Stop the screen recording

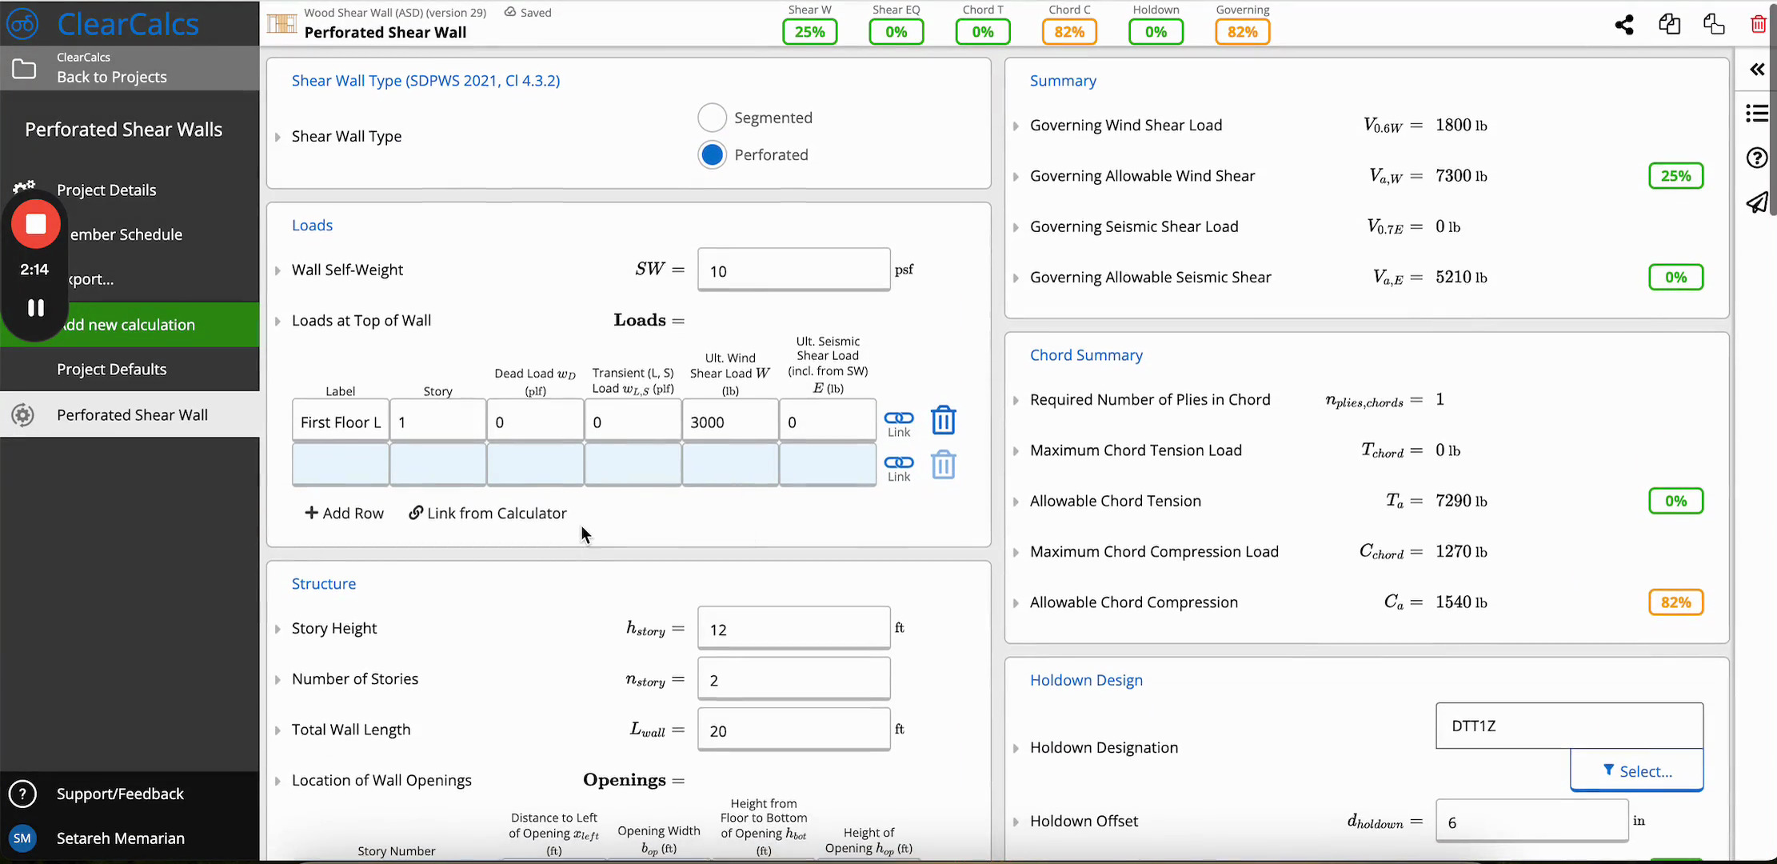click(x=36, y=224)
